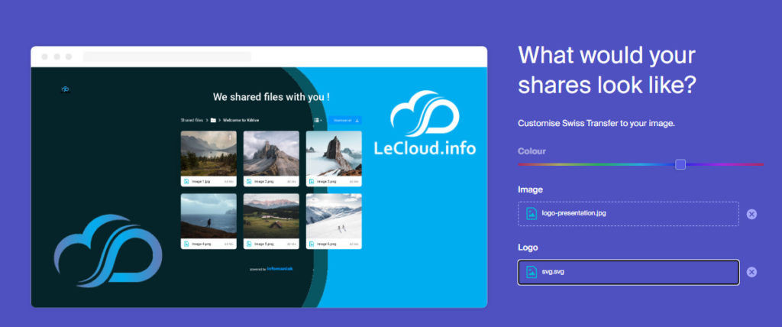Select the Logo upload field with svg.svg
Image resolution: width=782 pixels, height=327 pixels.
tap(628, 272)
